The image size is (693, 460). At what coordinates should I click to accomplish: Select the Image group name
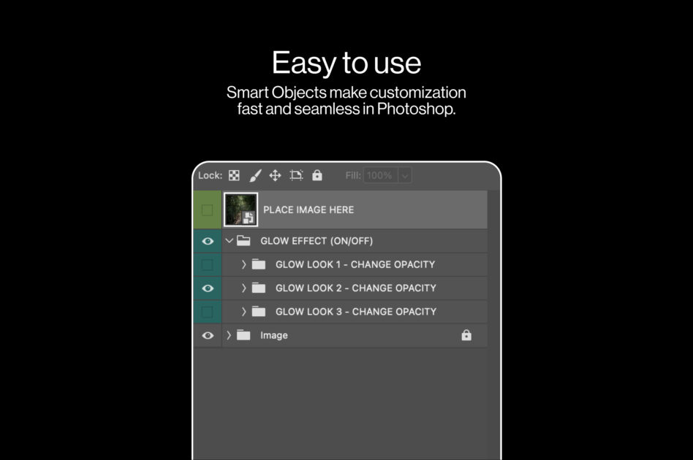click(x=274, y=336)
